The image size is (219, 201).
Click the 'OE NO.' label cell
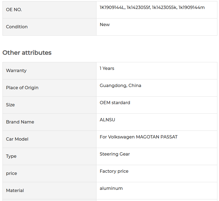49,10
